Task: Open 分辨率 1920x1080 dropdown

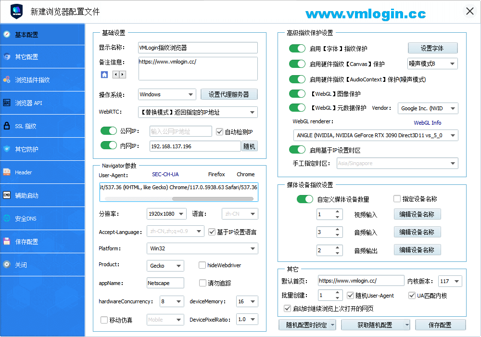Action: tap(166, 214)
